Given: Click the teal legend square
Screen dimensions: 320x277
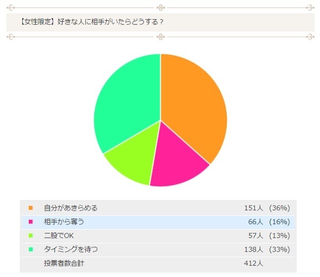Looking at the screenshot, I should coord(30,249).
